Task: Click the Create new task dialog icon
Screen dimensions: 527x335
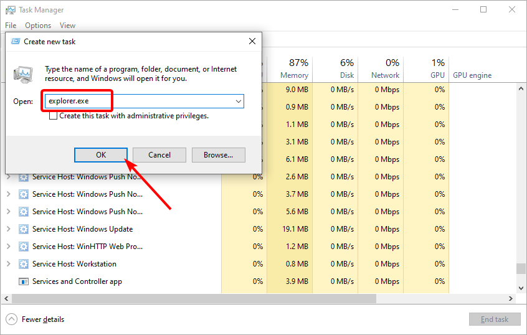Action: pos(16,41)
